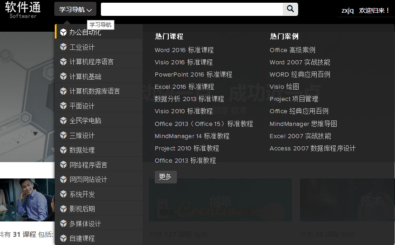Image resolution: width=395 pixels, height=245 pixels.
Task: Click the cube icon beside 系统开发
Action: (63, 194)
